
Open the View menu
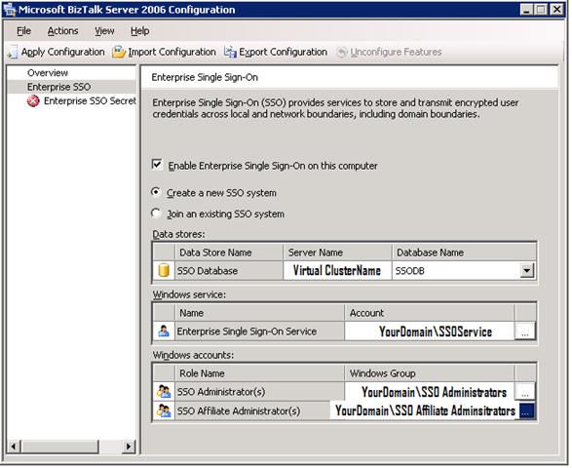click(x=105, y=31)
